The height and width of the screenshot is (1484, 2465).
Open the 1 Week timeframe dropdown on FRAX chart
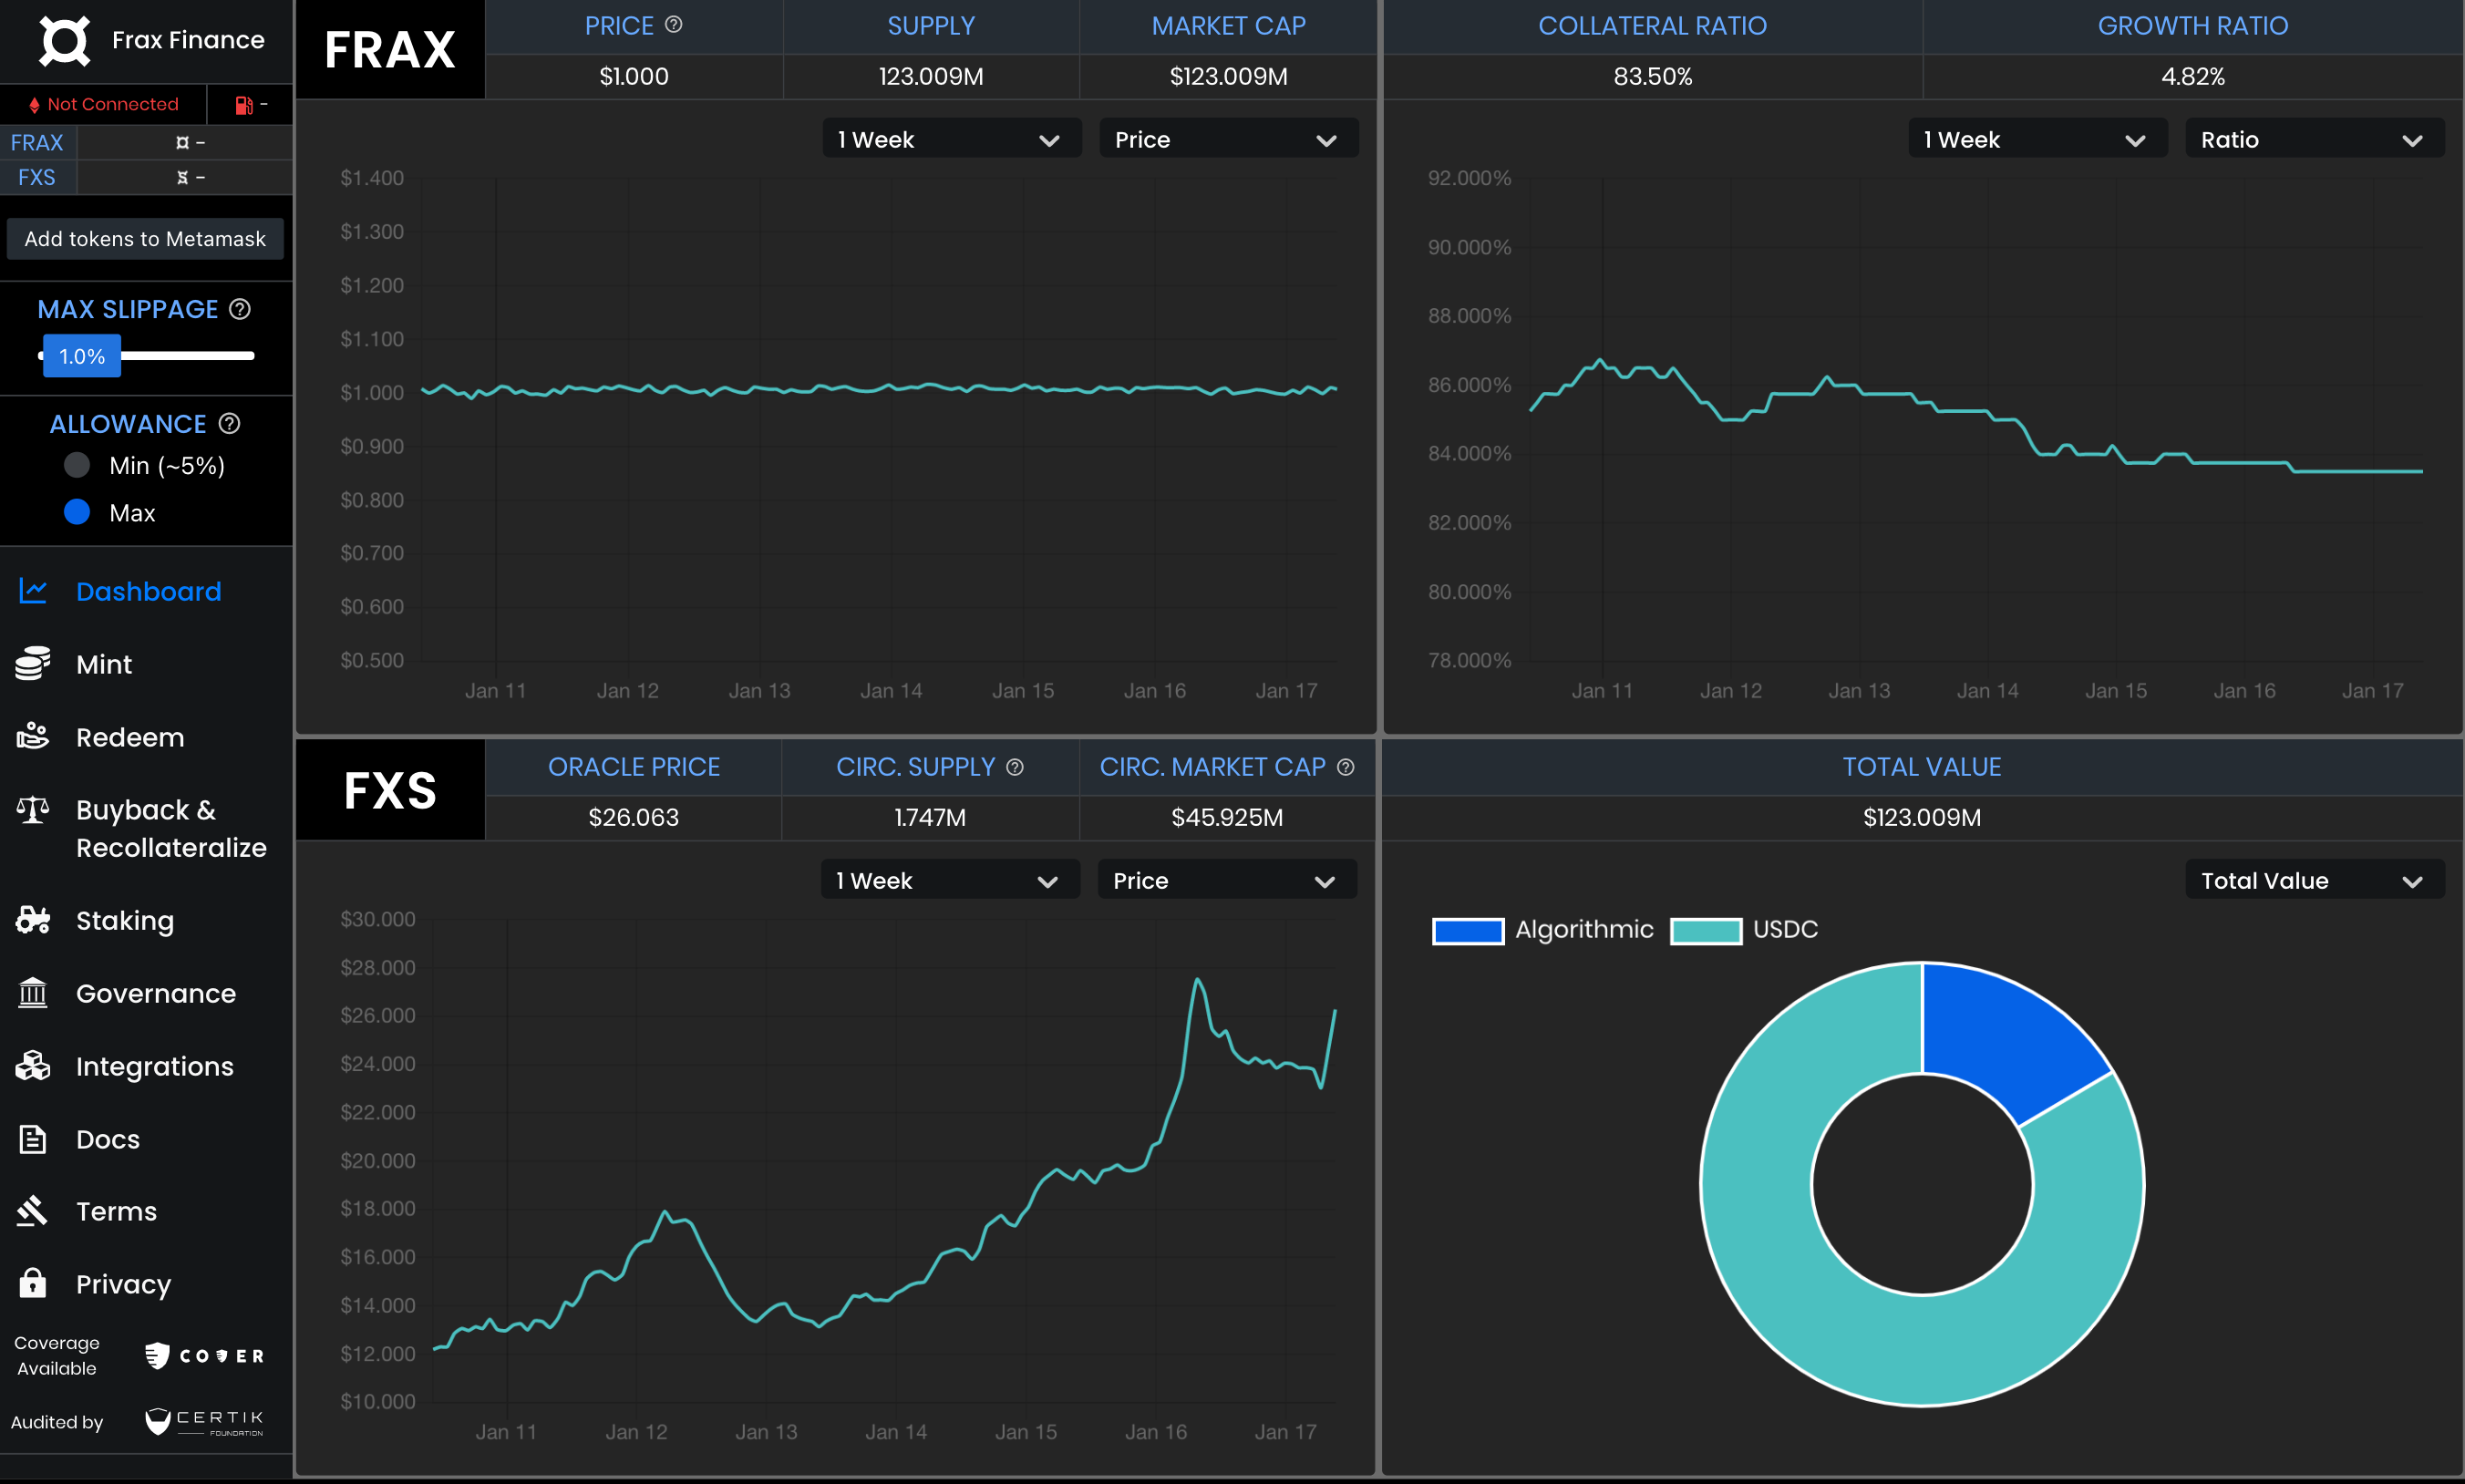click(x=949, y=138)
